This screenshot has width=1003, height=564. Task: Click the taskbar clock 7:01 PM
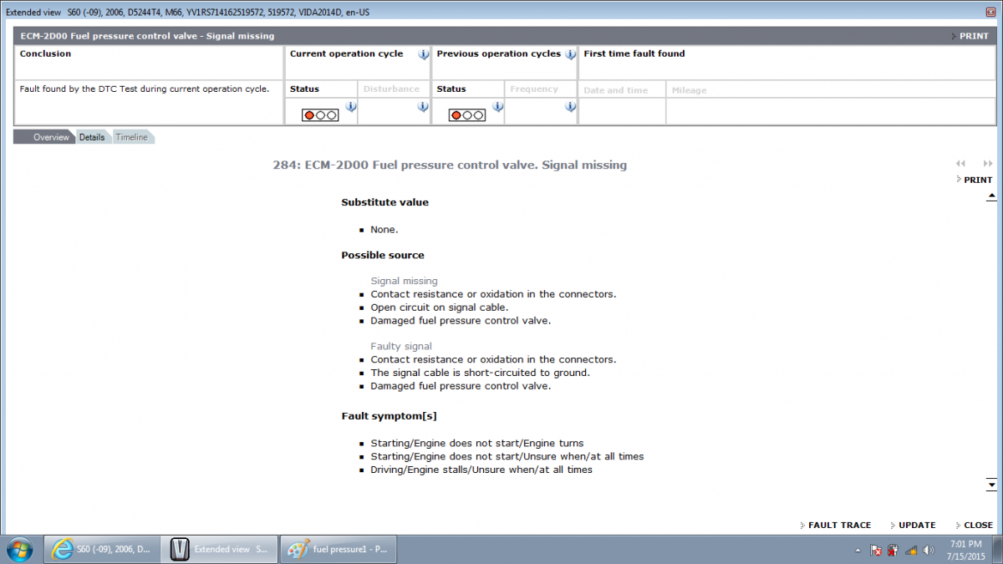tap(965, 549)
